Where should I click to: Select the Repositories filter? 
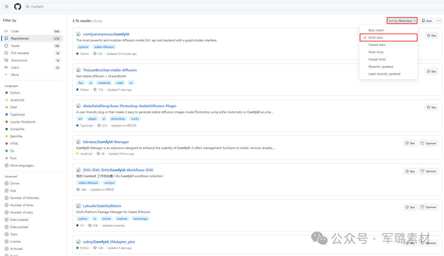tap(32, 39)
